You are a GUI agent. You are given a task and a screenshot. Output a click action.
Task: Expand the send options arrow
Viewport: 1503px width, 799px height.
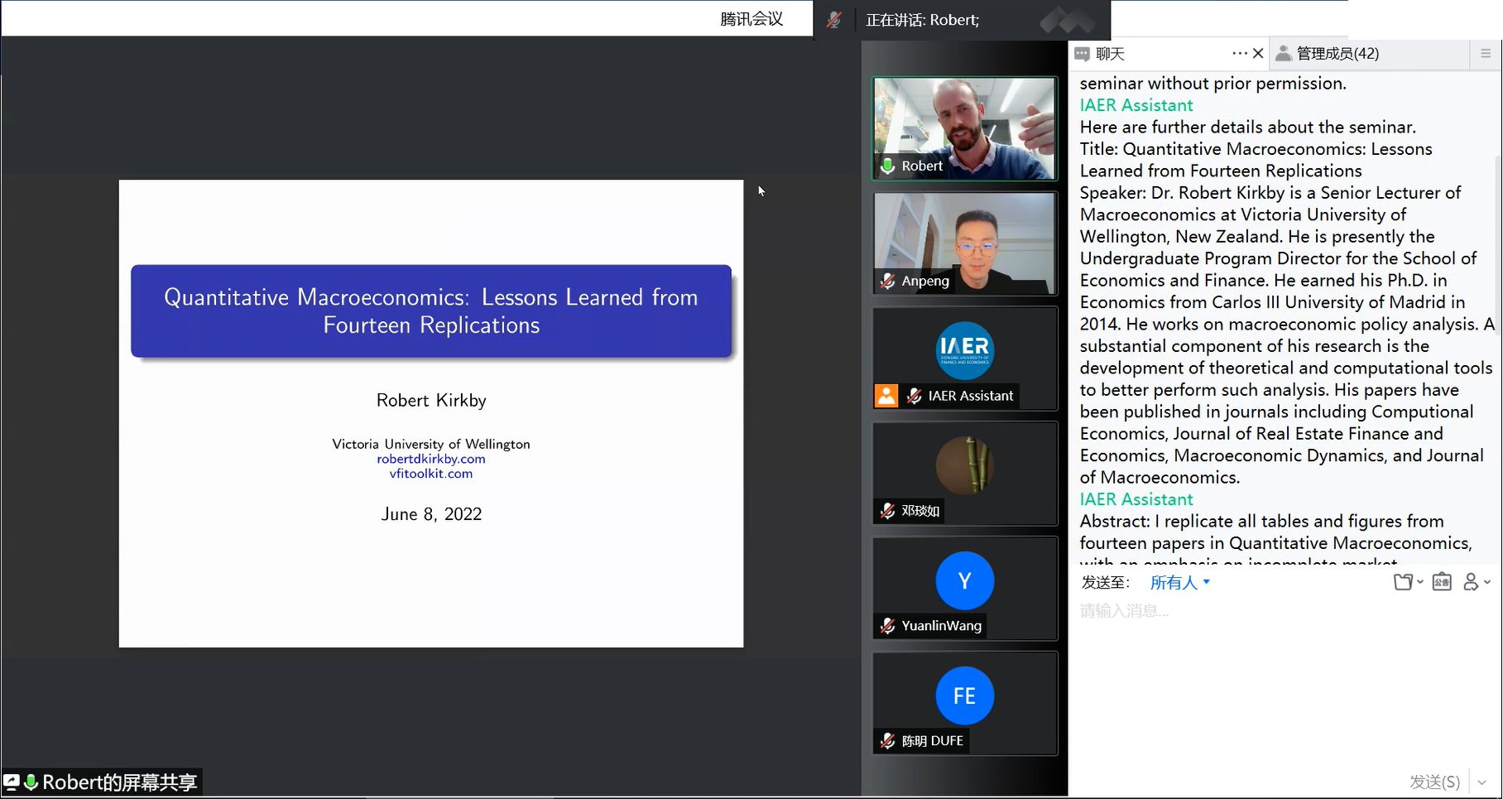point(1482,782)
